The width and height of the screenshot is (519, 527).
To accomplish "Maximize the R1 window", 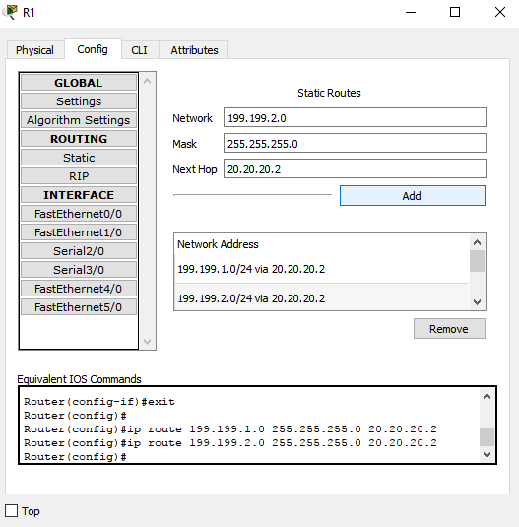I will (x=455, y=13).
